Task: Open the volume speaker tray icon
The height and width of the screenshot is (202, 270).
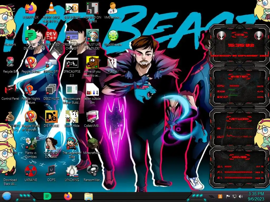Action: [x=241, y=196]
